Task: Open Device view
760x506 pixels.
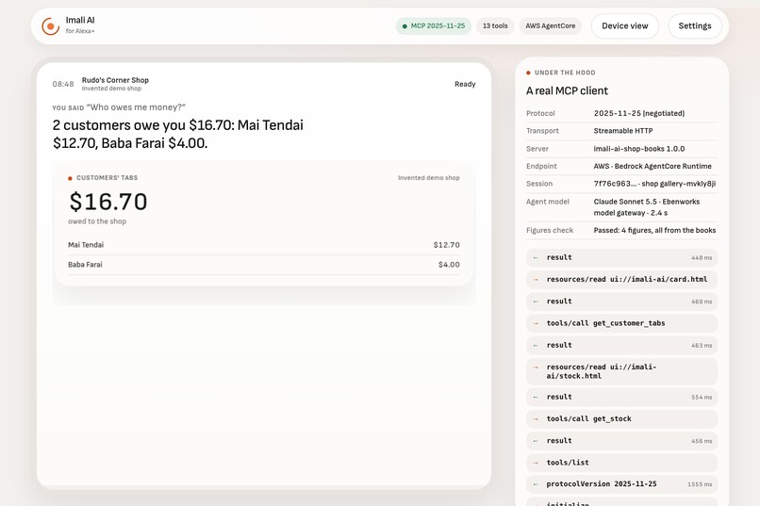Action: 625,26
